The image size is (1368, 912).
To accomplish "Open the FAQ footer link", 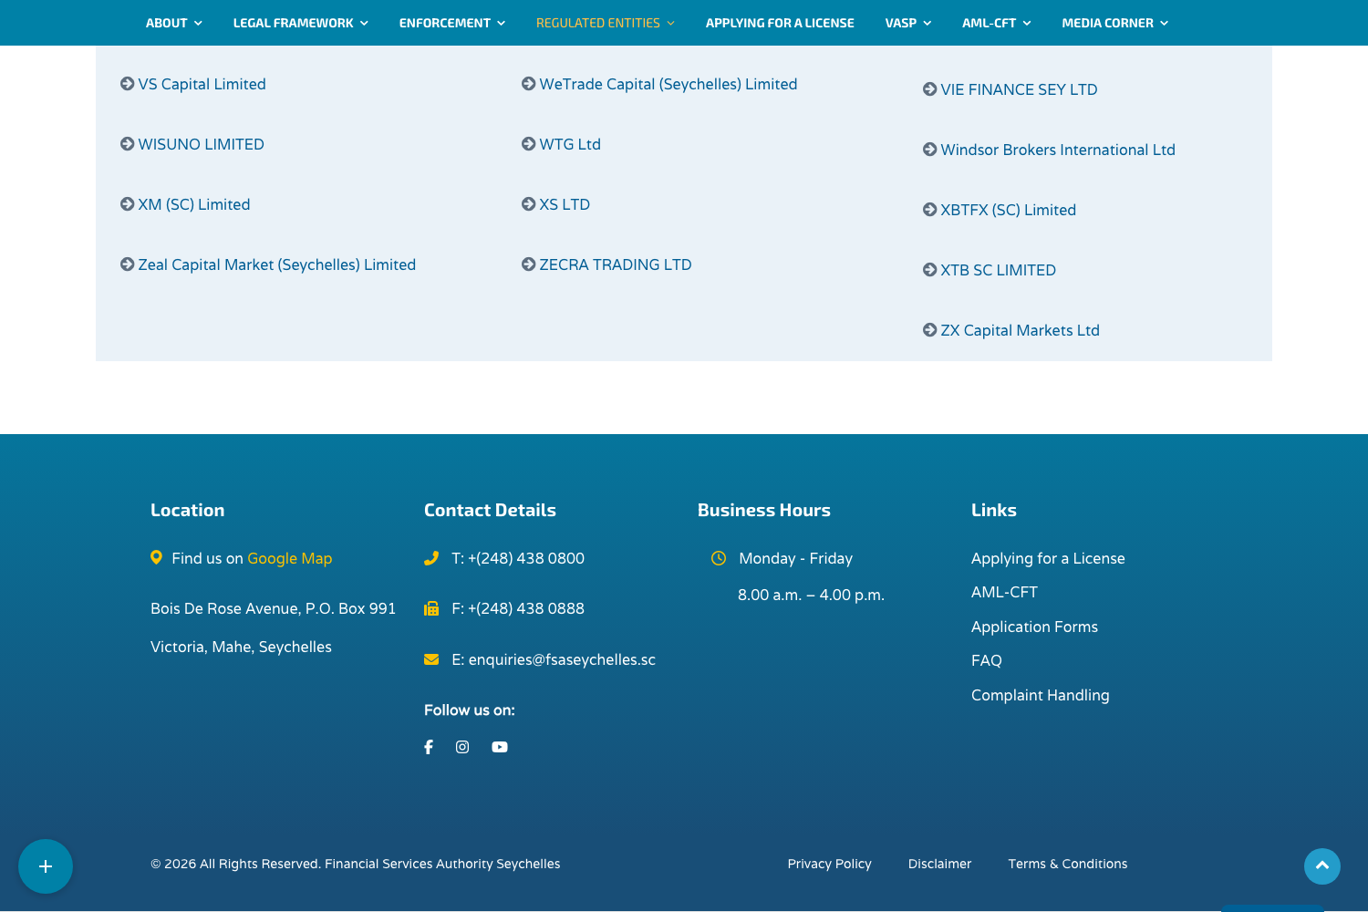I will [987, 660].
